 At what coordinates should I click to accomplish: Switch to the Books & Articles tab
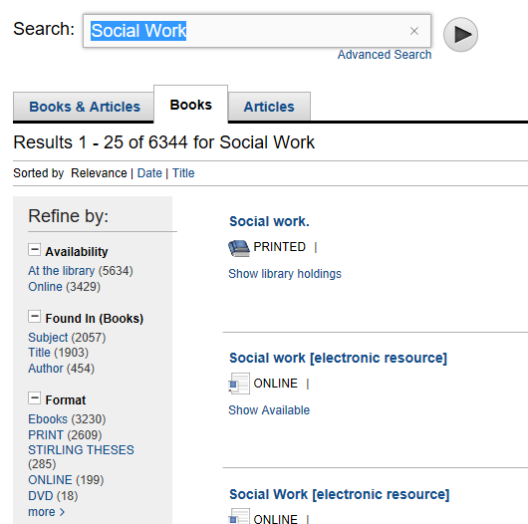[84, 107]
